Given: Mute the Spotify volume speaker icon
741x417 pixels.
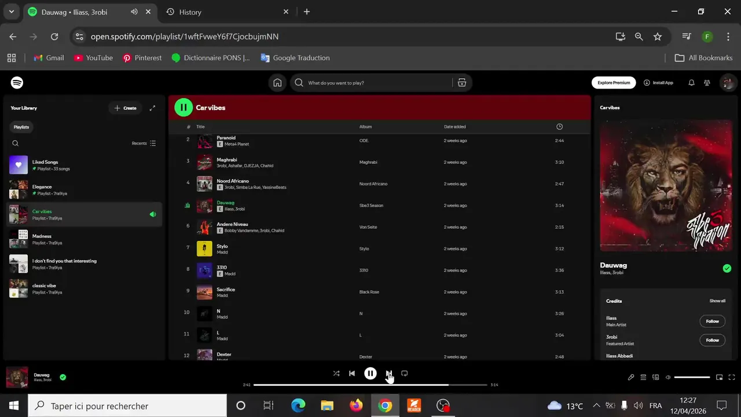Looking at the screenshot, I should pyautogui.click(x=668, y=378).
